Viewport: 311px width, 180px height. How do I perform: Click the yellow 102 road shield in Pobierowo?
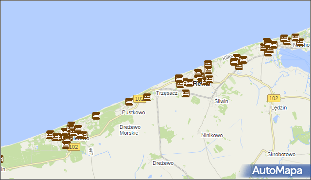pyautogui.click(x=73, y=147)
